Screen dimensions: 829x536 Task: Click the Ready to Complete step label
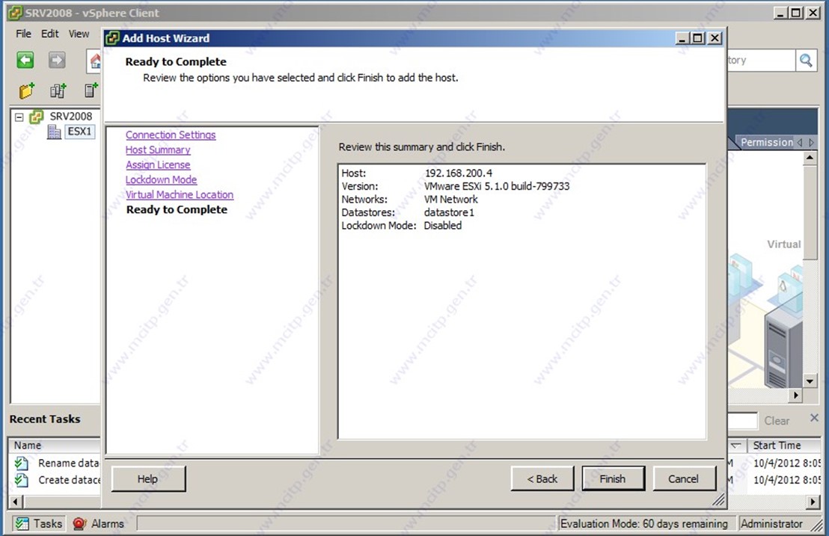pyautogui.click(x=177, y=210)
